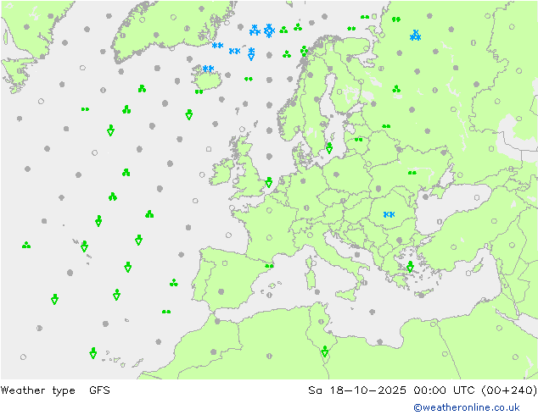Click the green shower symbol over southern Sweden
Viewport: 538px width, 415px height.
[329, 148]
